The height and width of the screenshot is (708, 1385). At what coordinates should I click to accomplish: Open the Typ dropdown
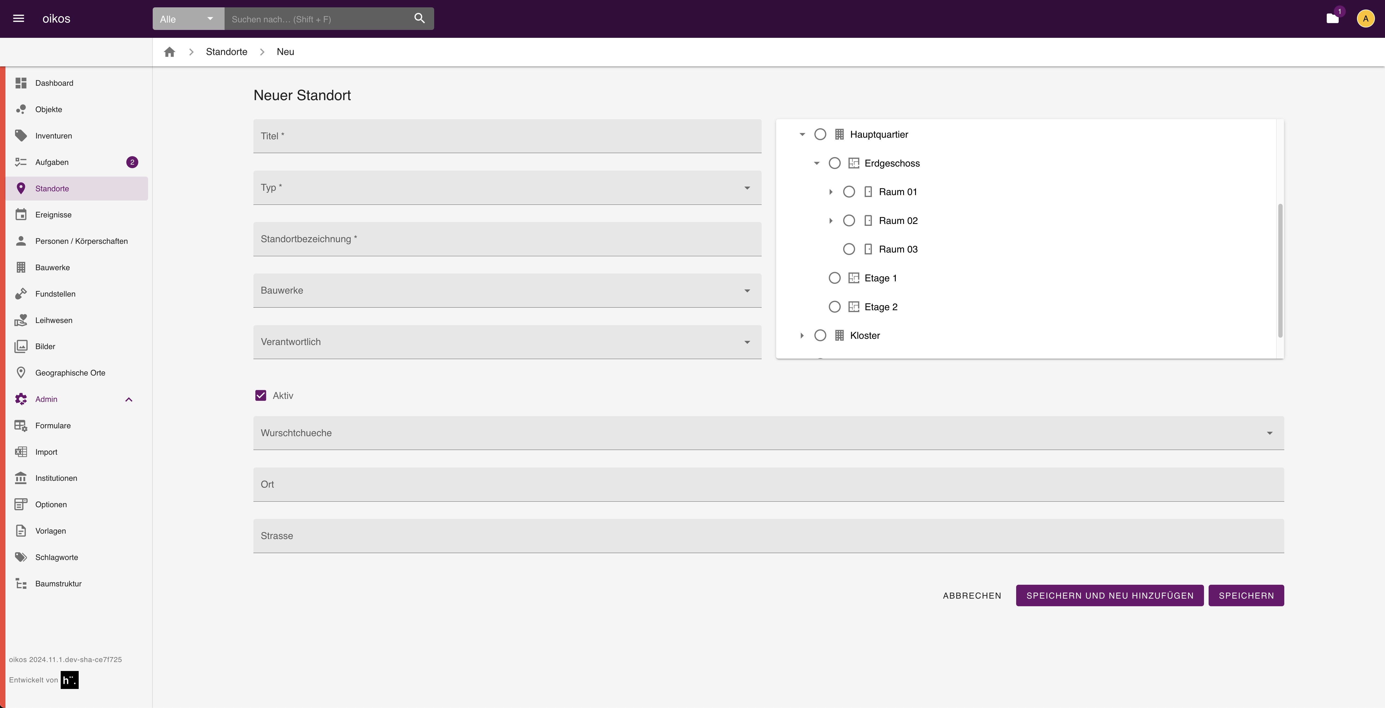(x=507, y=188)
